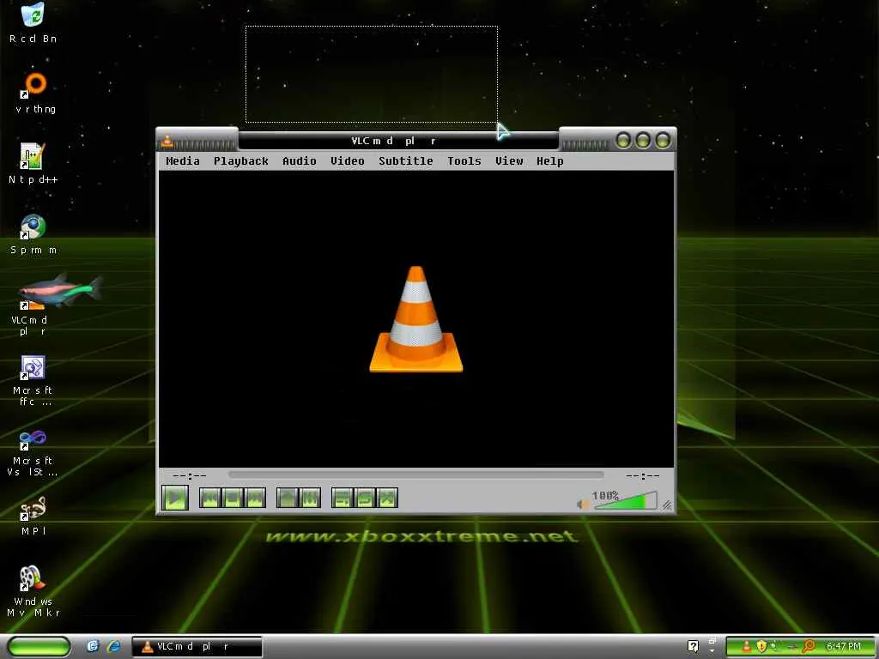The width and height of the screenshot is (879, 659).
Task: Click elapsed time label left of seek bar
Action: tap(190, 475)
